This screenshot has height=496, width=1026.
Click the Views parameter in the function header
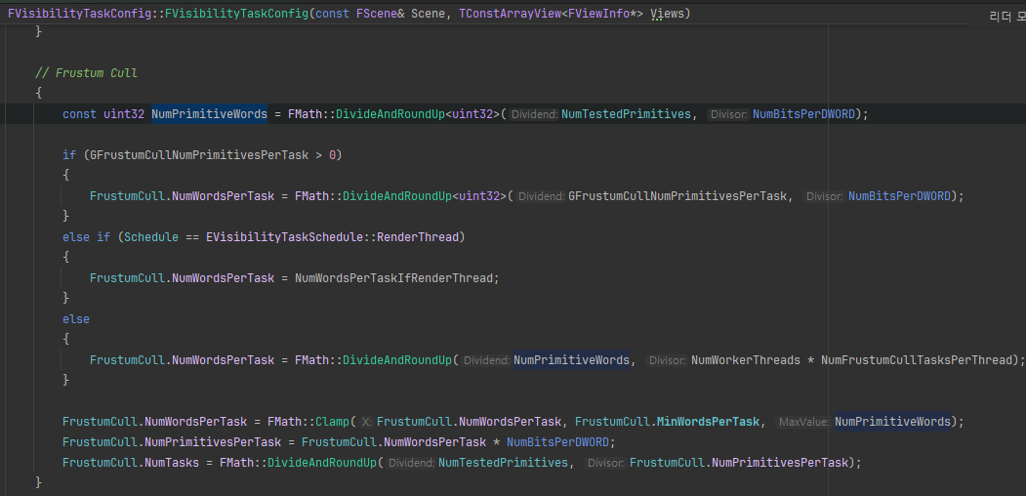tap(668, 13)
